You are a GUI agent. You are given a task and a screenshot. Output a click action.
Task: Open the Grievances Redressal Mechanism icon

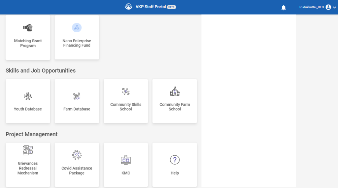coord(28,150)
